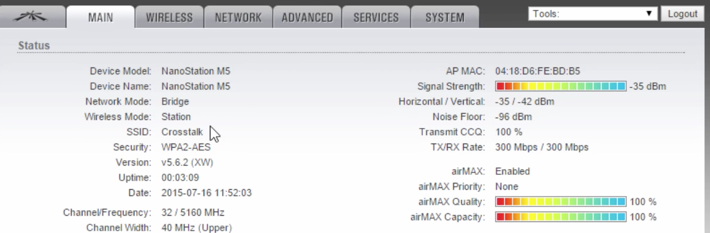Click the airMAX Capacity bar

pos(561,217)
